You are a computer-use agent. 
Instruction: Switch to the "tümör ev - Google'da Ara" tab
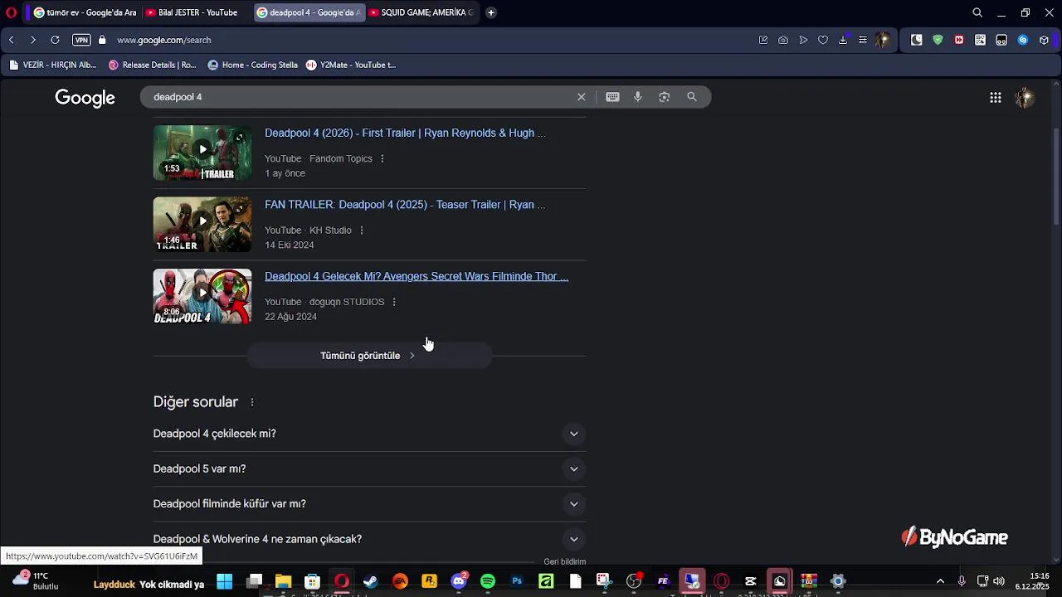pos(84,12)
